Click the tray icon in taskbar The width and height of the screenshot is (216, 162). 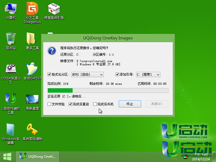[x=185, y=157]
